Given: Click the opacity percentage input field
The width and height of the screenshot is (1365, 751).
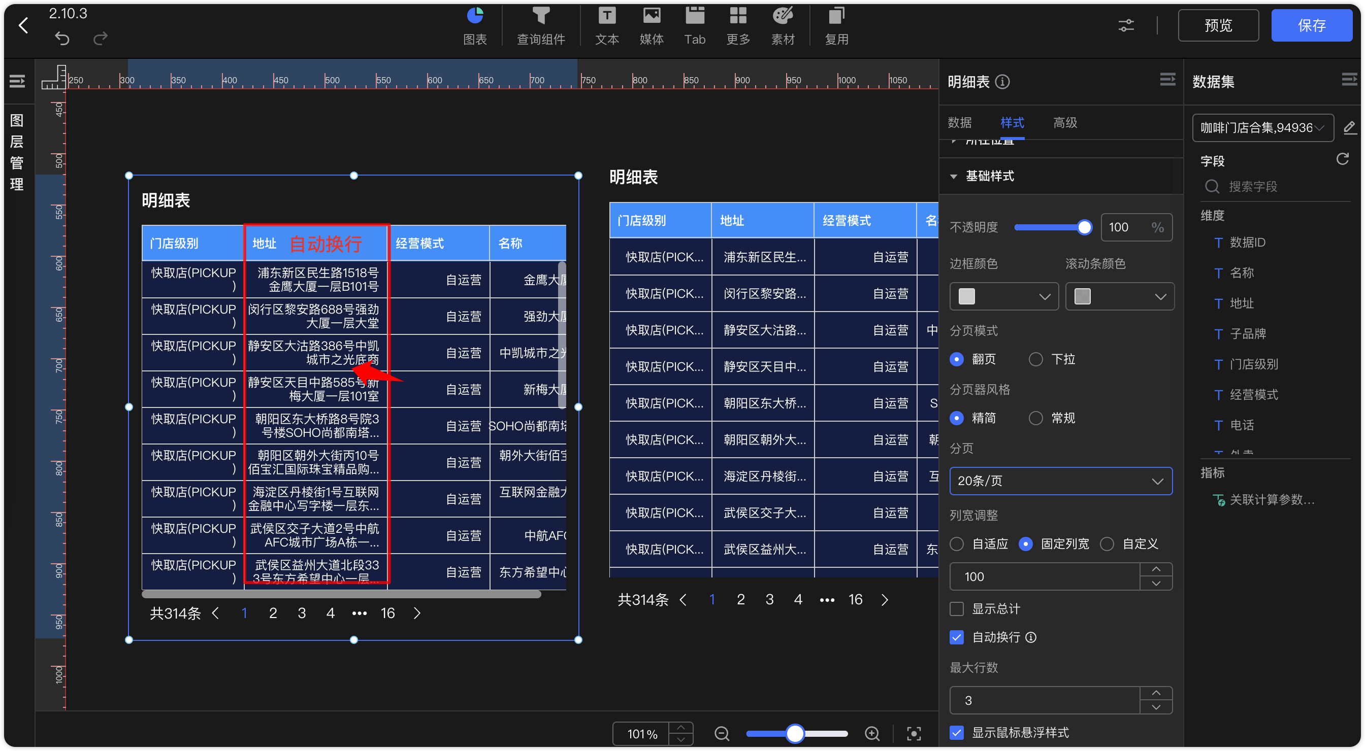Looking at the screenshot, I should [x=1136, y=227].
